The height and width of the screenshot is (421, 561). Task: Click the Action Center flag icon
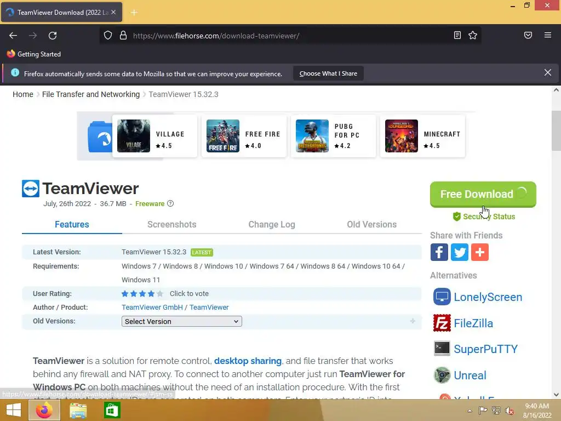483,410
